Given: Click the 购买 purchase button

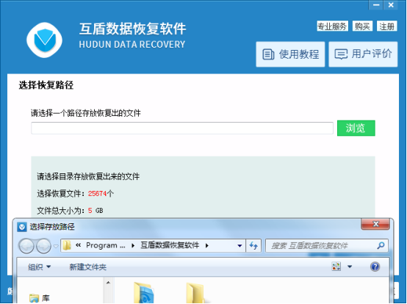Looking at the screenshot, I should click(x=362, y=26).
